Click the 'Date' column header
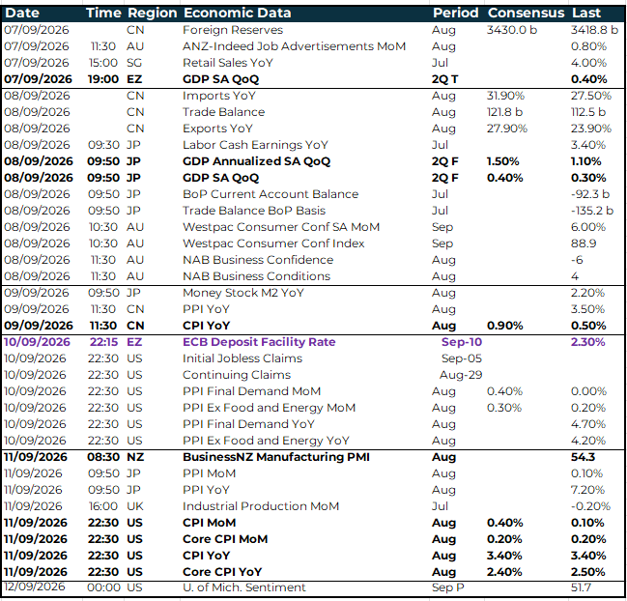 pos(22,14)
